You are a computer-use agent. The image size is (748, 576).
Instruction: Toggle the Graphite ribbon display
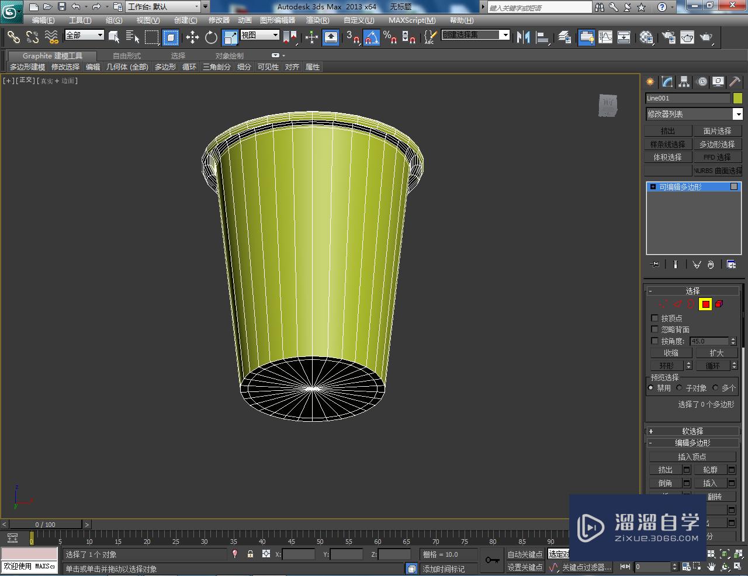pos(586,37)
